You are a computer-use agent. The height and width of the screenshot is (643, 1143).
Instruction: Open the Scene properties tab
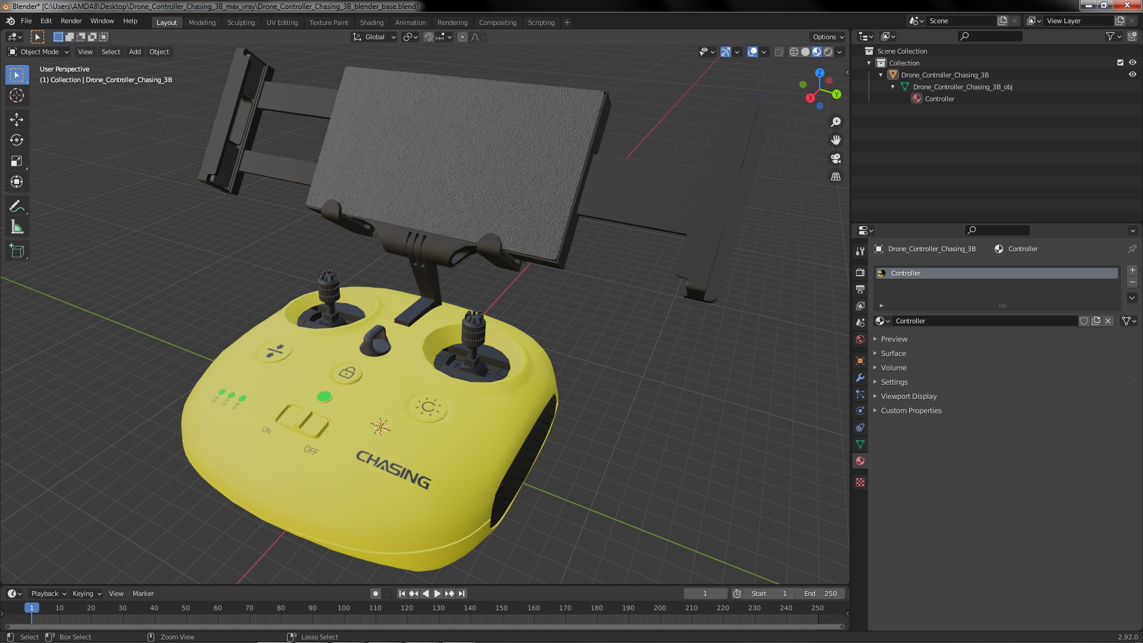point(860,322)
